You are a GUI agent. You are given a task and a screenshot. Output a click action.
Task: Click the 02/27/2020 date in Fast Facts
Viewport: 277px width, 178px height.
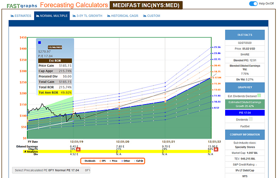pos(245,43)
